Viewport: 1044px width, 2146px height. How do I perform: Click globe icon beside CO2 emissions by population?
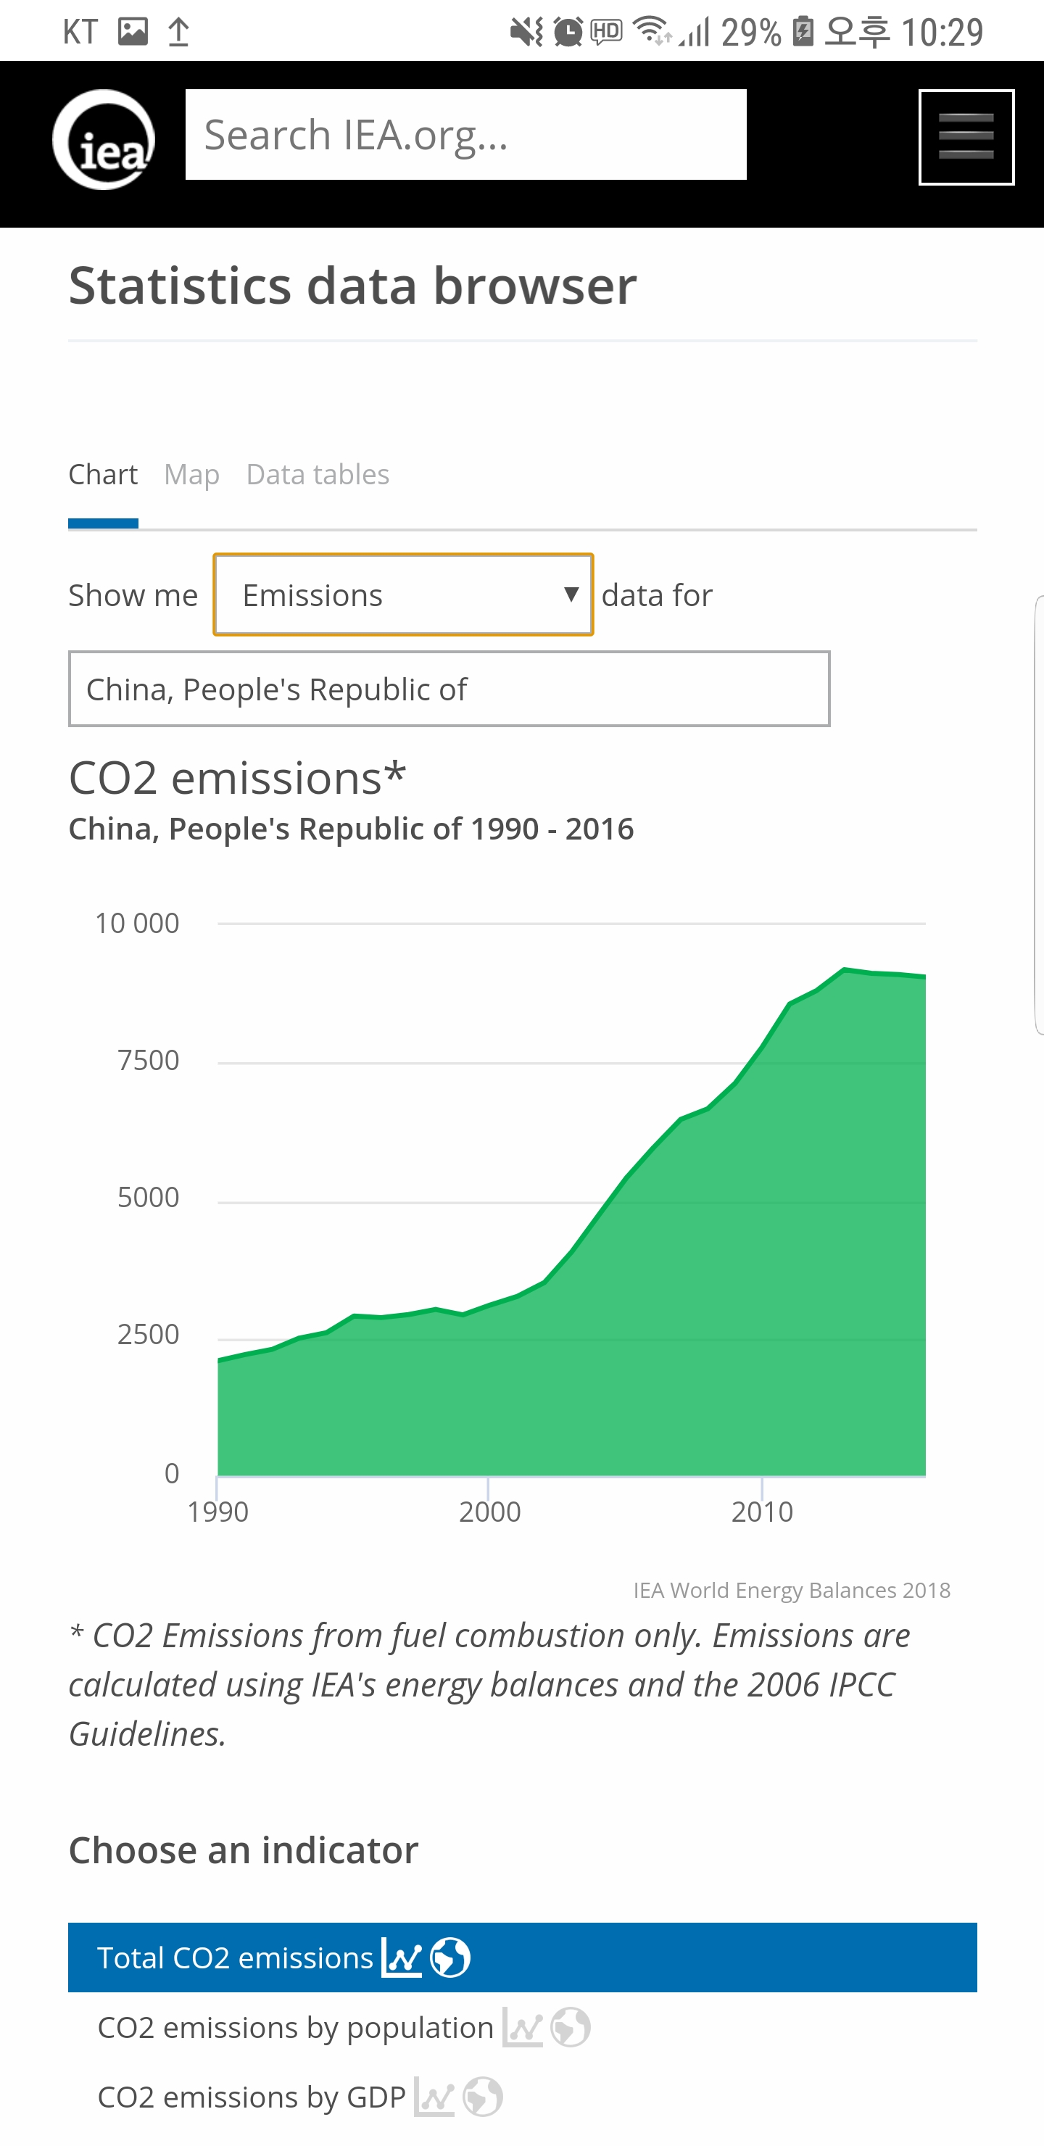pyautogui.click(x=571, y=2027)
